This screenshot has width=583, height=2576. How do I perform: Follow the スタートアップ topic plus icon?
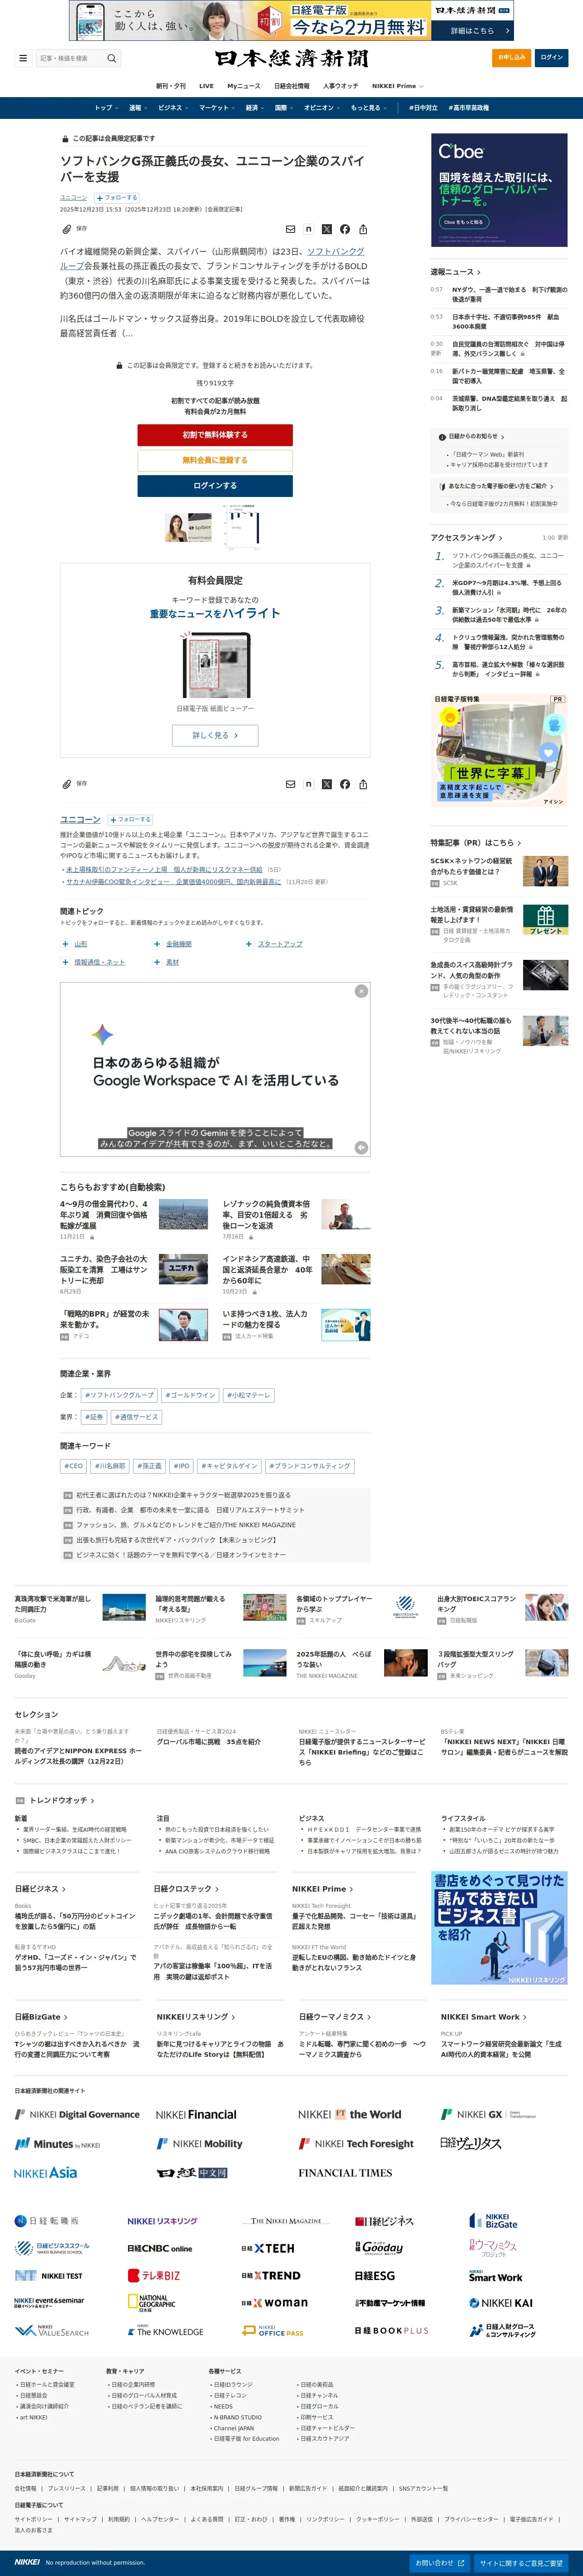click(249, 944)
